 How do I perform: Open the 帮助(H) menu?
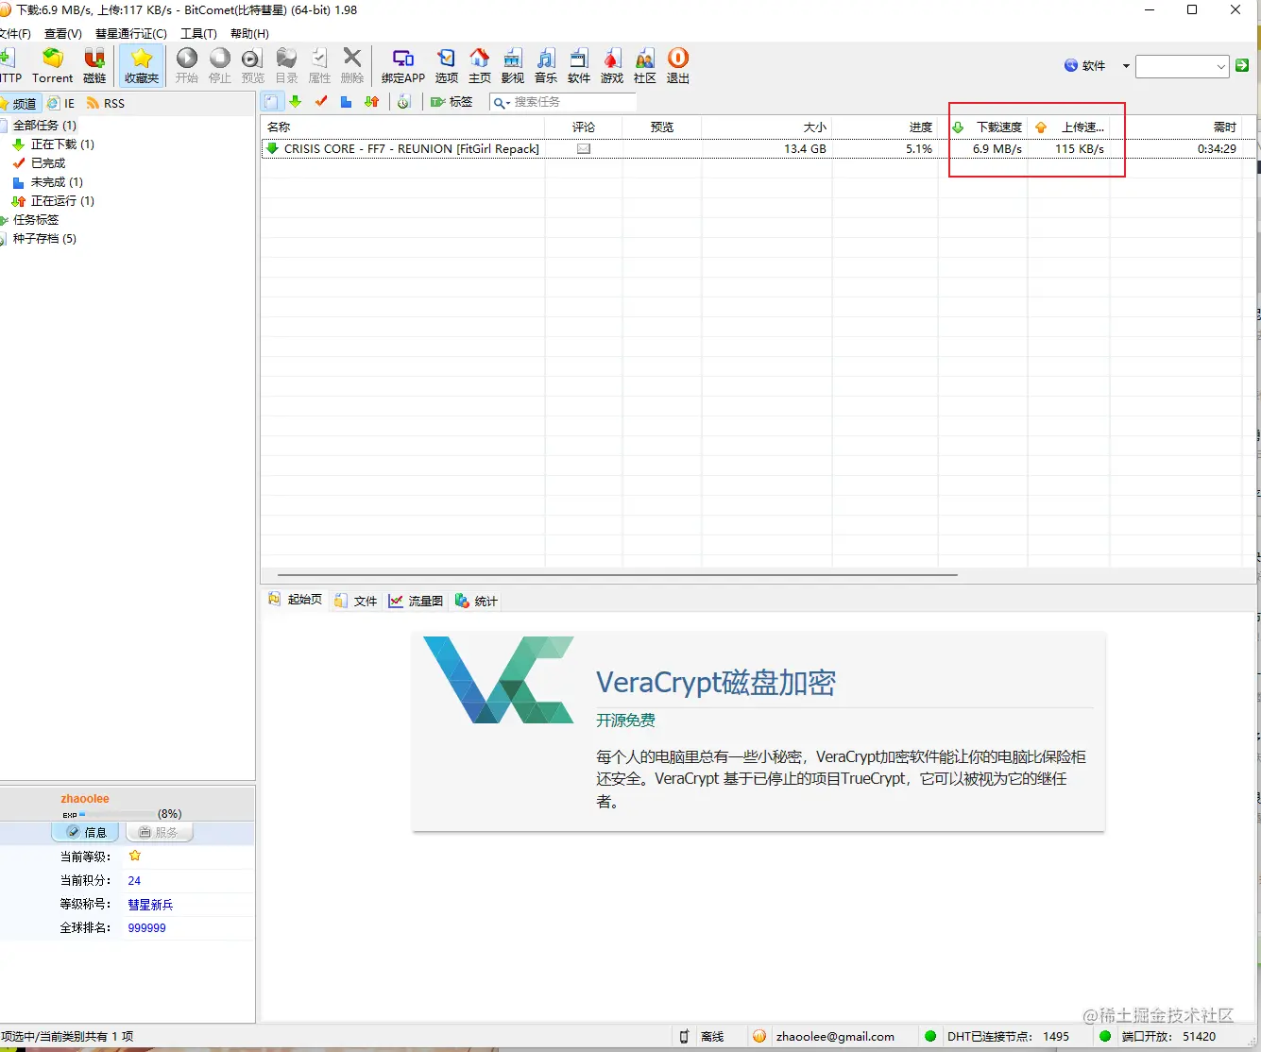249,34
